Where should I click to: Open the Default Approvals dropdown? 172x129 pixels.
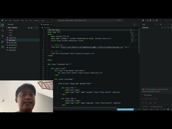click(156, 107)
